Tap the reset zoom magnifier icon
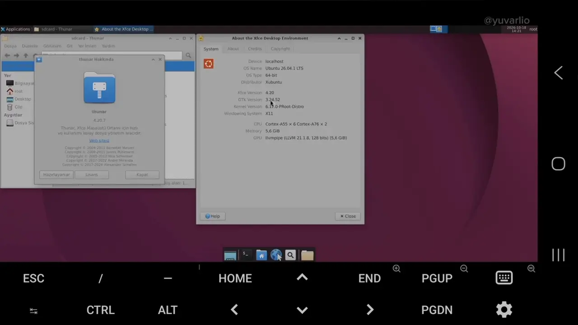Image resolution: width=578 pixels, height=325 pixels. click(531, 269)
